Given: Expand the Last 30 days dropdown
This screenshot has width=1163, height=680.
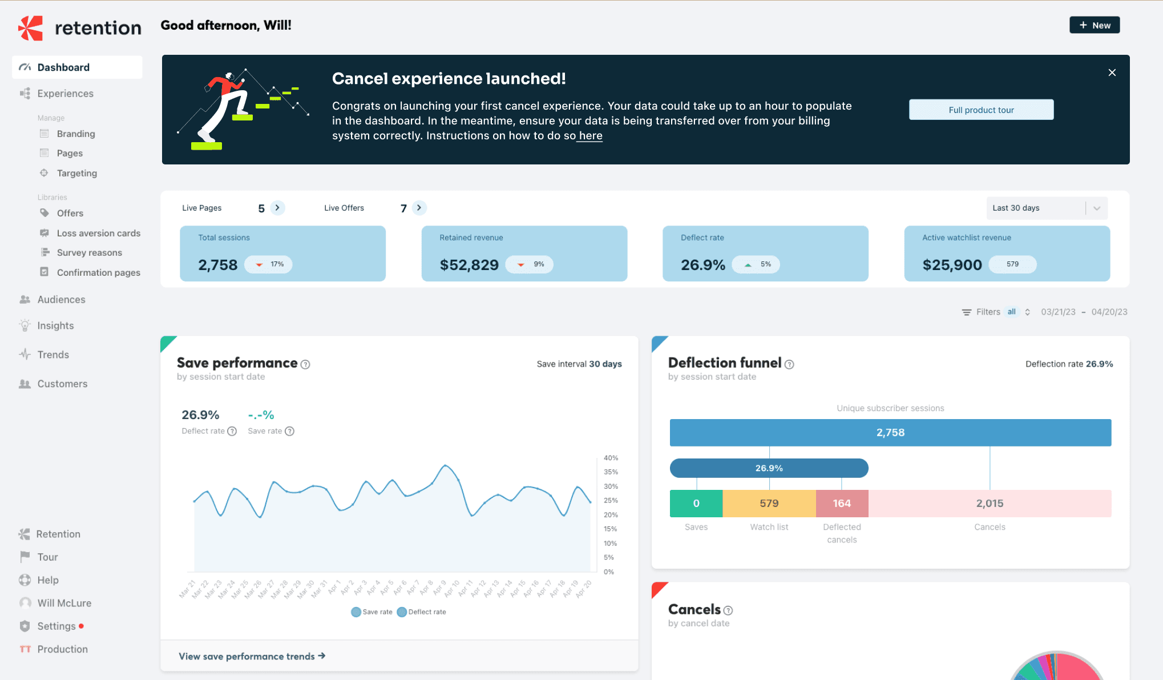Looking at the screenshot, I should [1096, 208].
